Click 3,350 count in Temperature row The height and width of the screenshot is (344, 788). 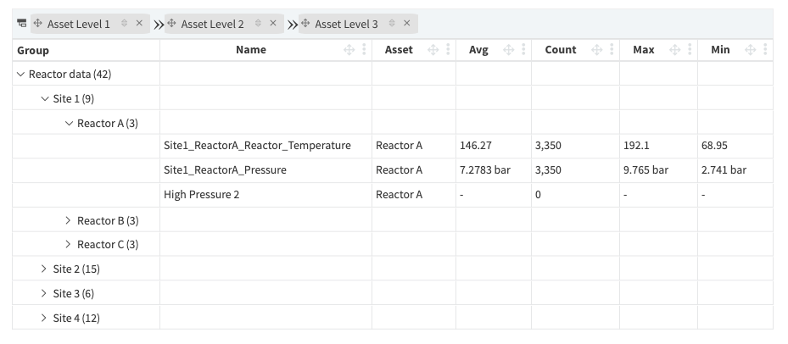[x=548, y=146]
